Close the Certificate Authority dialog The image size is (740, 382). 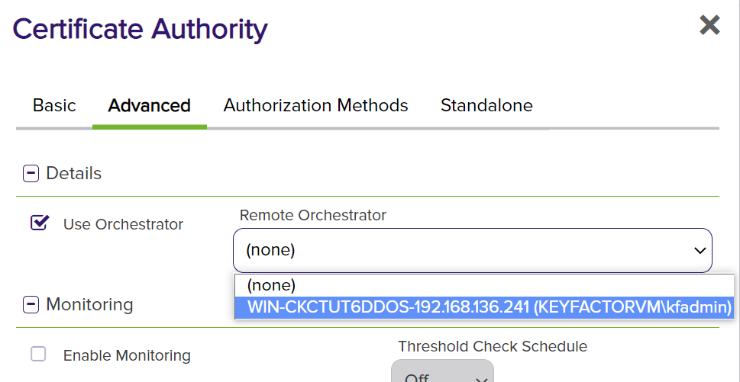click(709, 25)
